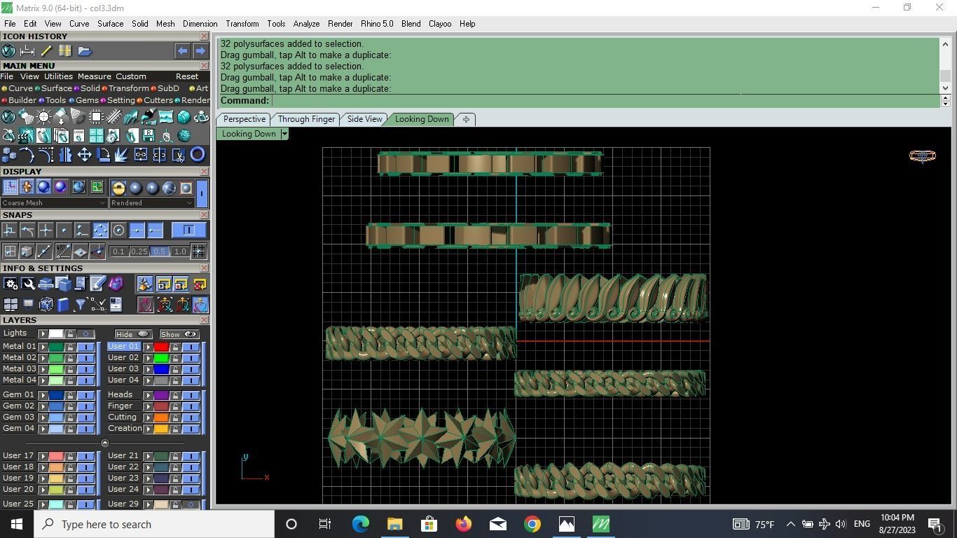Open the Analyze menu
The height and width of the screenshot is (538, 957).
(x=306, y=24)
